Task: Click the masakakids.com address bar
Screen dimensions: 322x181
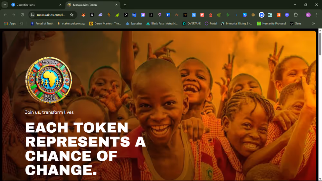Action: 51,15
